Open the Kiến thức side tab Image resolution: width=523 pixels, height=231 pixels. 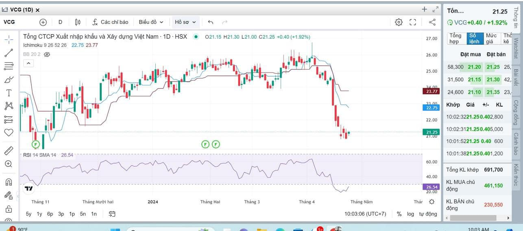[516, 174]
